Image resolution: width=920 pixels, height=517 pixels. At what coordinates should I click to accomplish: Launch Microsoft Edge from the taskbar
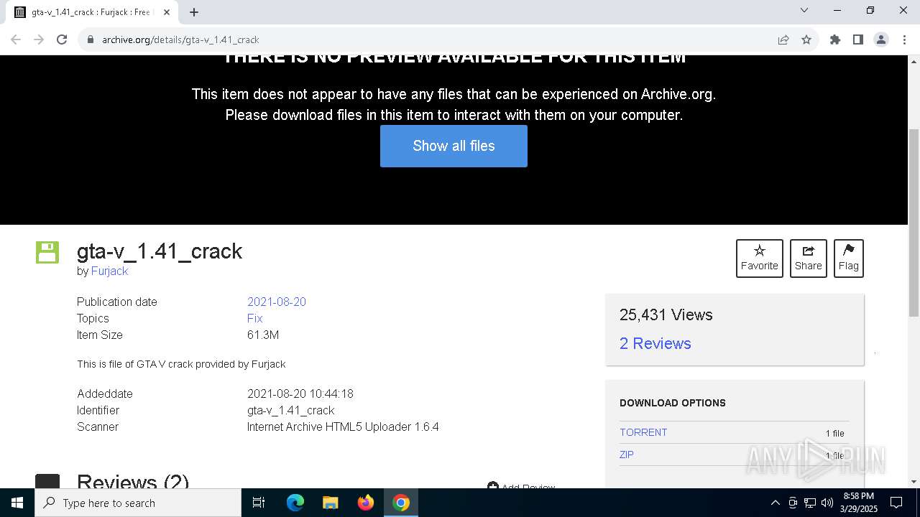[295, 503]
